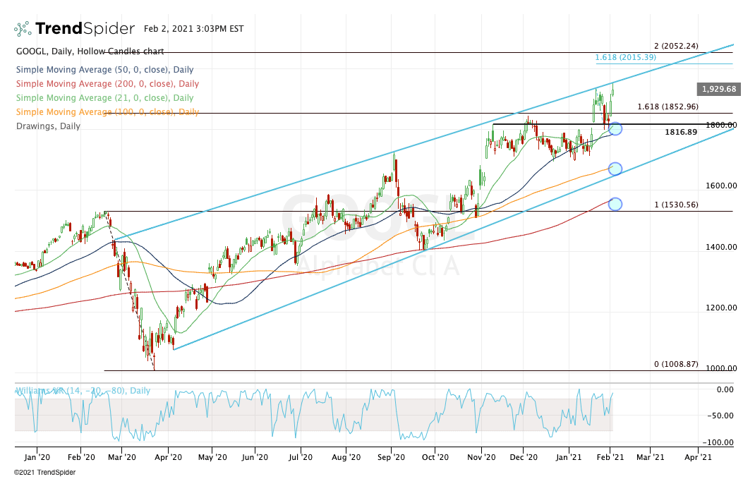Viewport: 755px width, 479px height.
Task: Select the 1.618 (2015.39) blue channel label
Action: pyautogui.click(x=624, y=57)
